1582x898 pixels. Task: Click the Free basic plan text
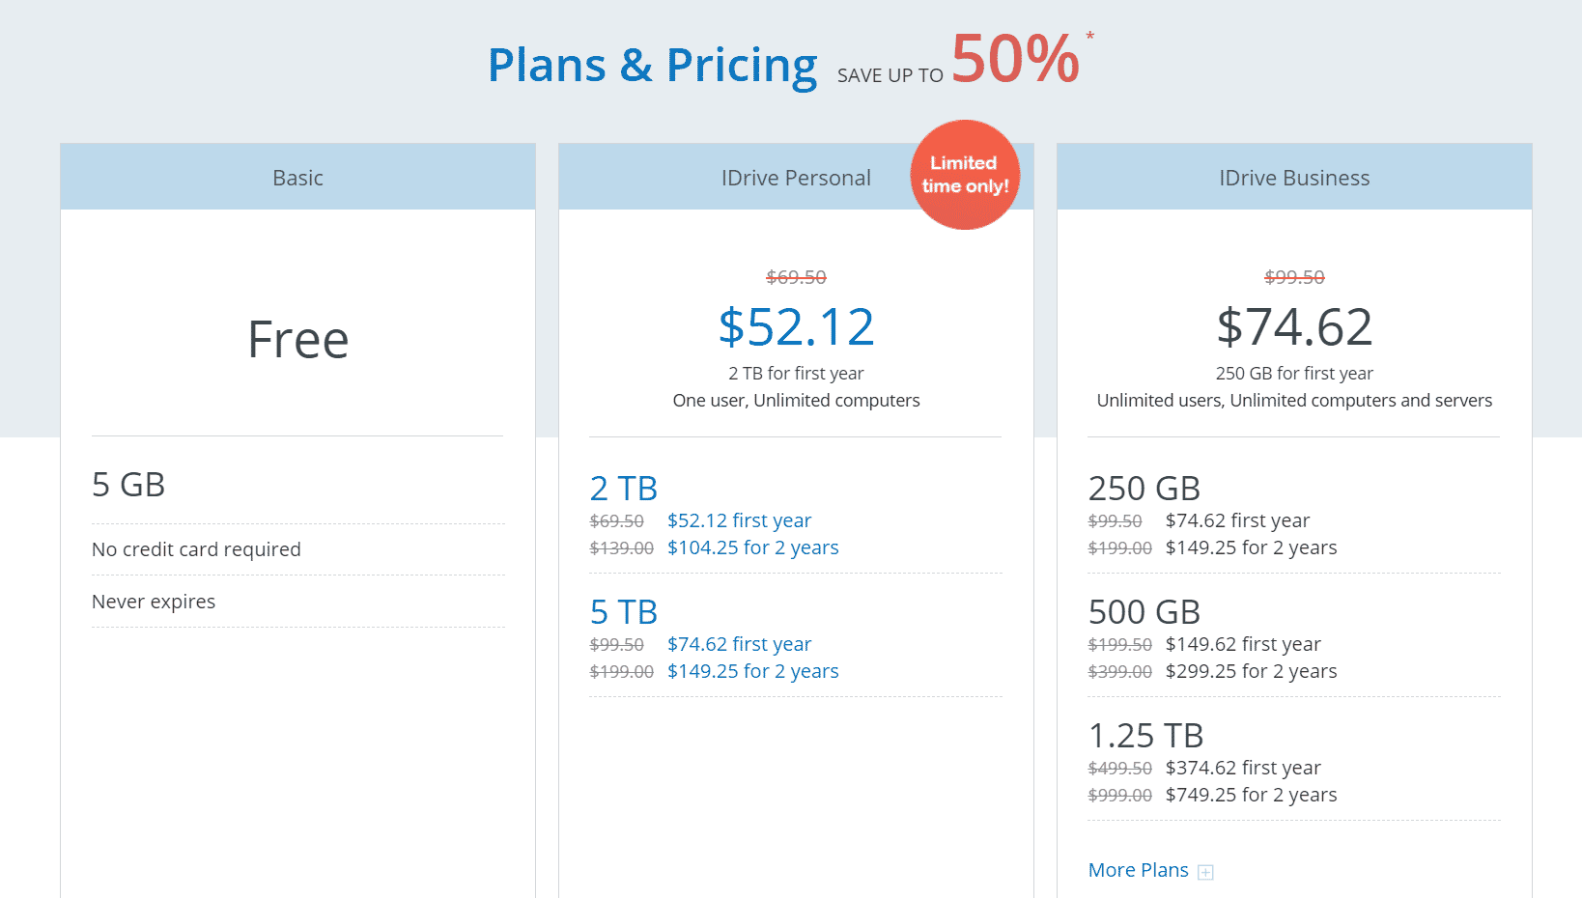[x=298, y=340]
